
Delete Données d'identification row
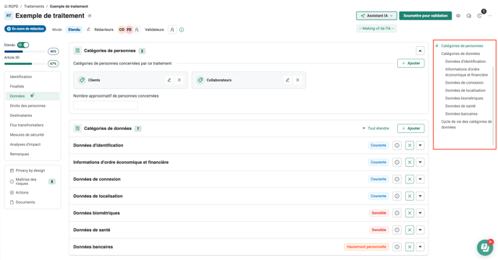410,145
